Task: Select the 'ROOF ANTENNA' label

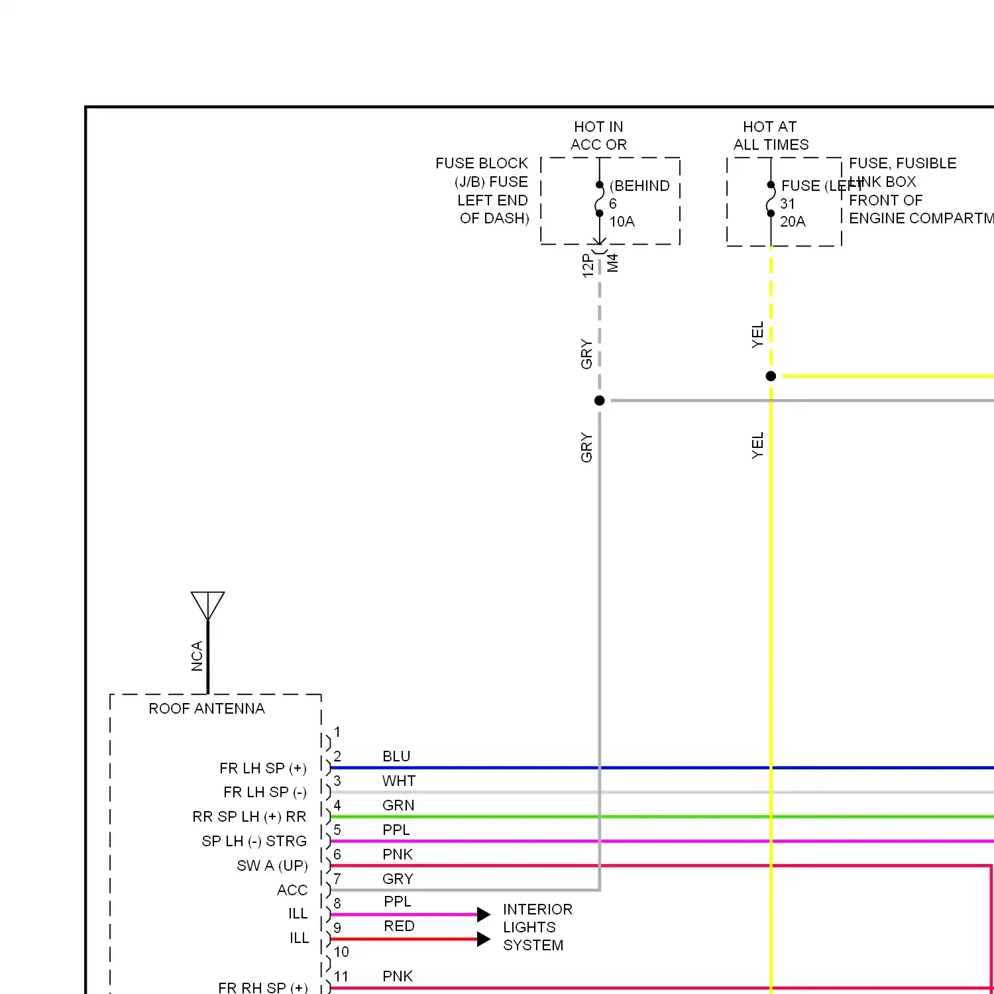Action: point(207,708)
